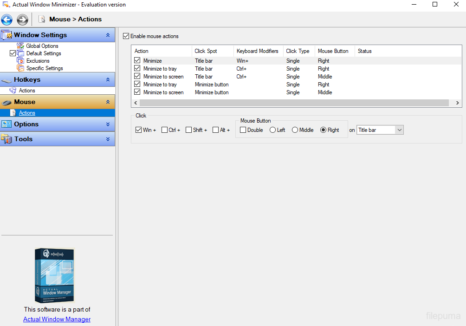Collapse the Window Settings section chevron
Image resolution: width=466 pixels, height=326 pixels.
(x=108, y=35)
